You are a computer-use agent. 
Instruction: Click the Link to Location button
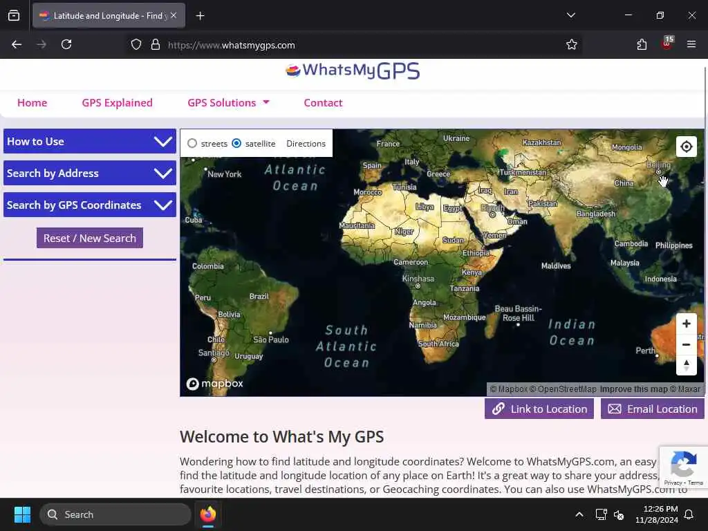pos(539,409)
